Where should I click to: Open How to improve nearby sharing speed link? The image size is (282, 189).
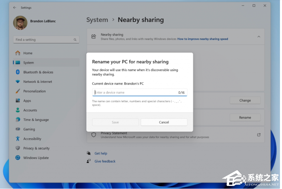202,39
